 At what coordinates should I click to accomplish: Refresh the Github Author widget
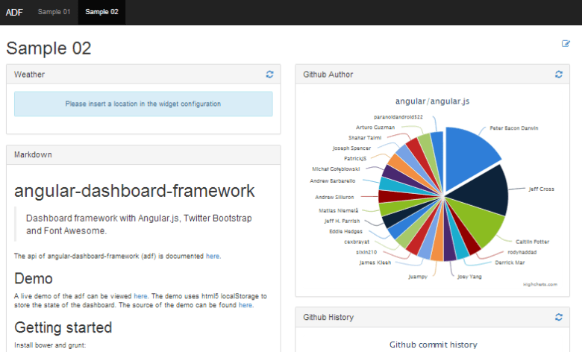(559, 75)
